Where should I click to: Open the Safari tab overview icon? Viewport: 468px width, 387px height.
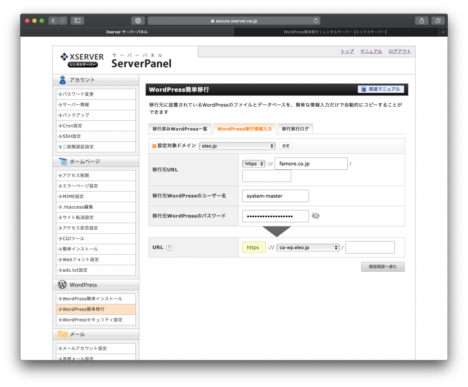pyautogui.click(x=437, y=21)
